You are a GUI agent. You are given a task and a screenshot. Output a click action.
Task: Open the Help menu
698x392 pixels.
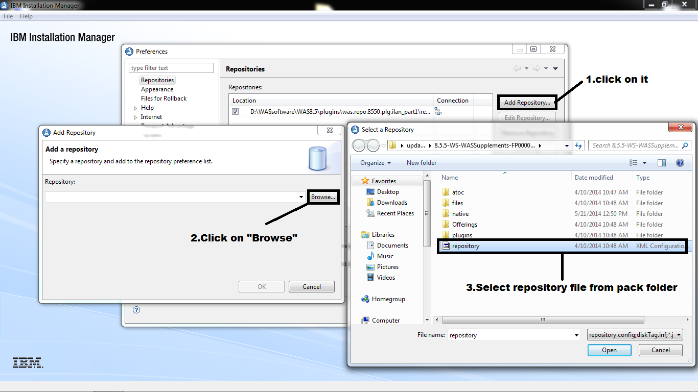click(x=26, y=16)
